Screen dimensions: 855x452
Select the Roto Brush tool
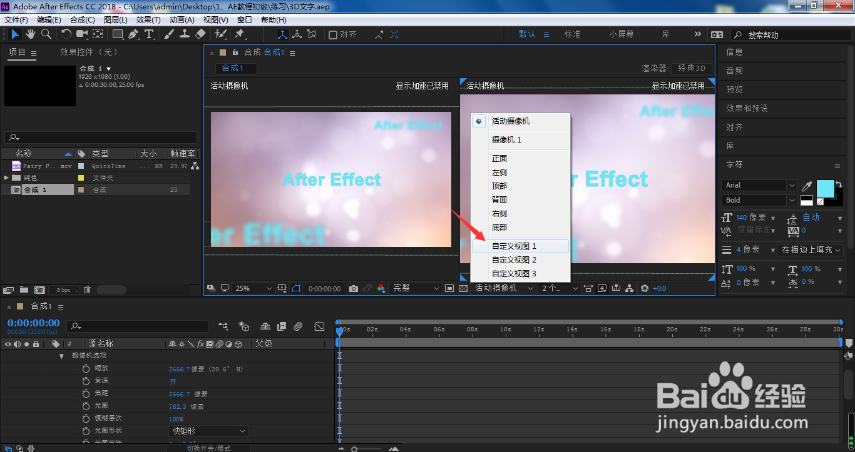[220, 34]
